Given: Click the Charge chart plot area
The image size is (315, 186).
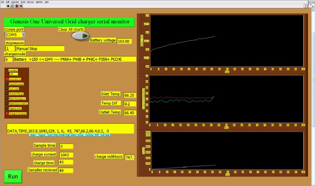Looking at the screenshot, I should click(x=227, y=151).
